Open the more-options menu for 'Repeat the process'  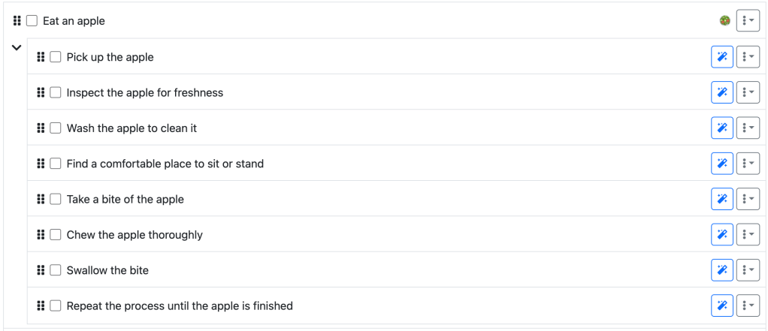(x=748, y=305)
